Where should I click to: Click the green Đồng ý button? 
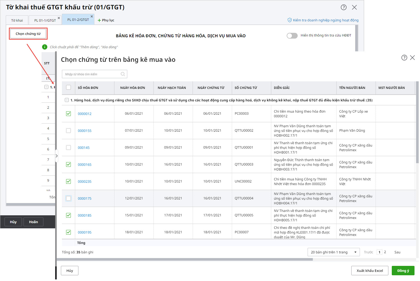pyautogui.click(x=403, y=271)
